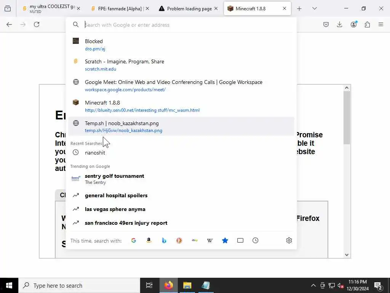The height and width of the screenshot is (293, 390).
Task: Search this time with Google icon
Action: pos(134,240)
